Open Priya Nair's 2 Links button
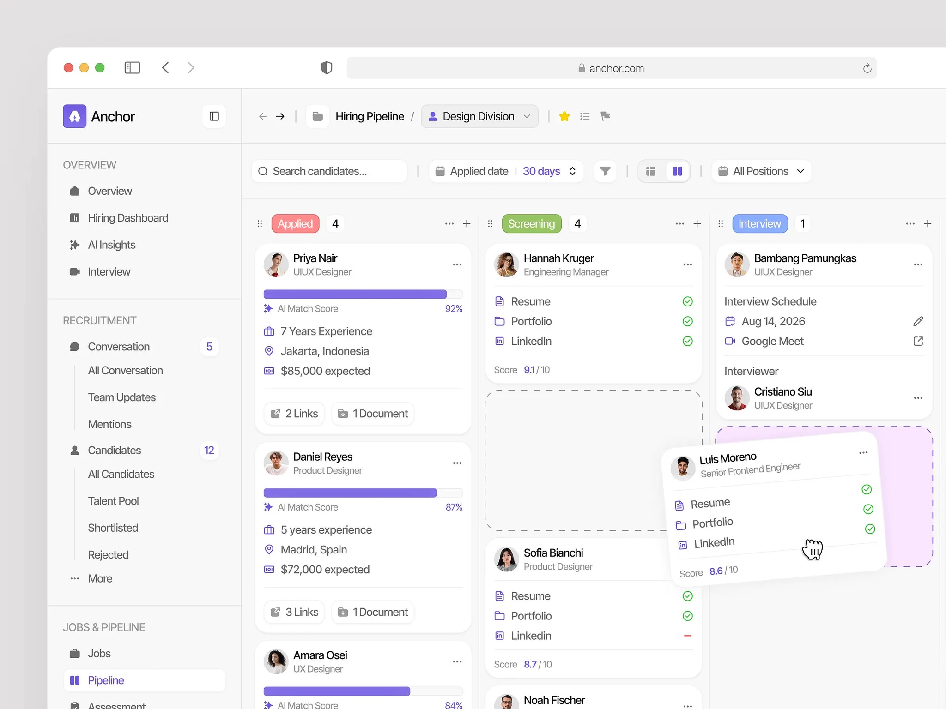 coord(294,414)
